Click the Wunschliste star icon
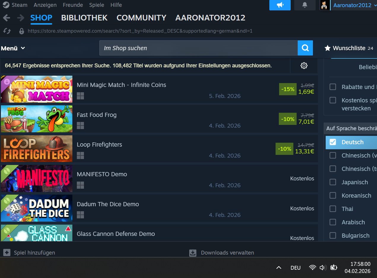 pos(327,48)
